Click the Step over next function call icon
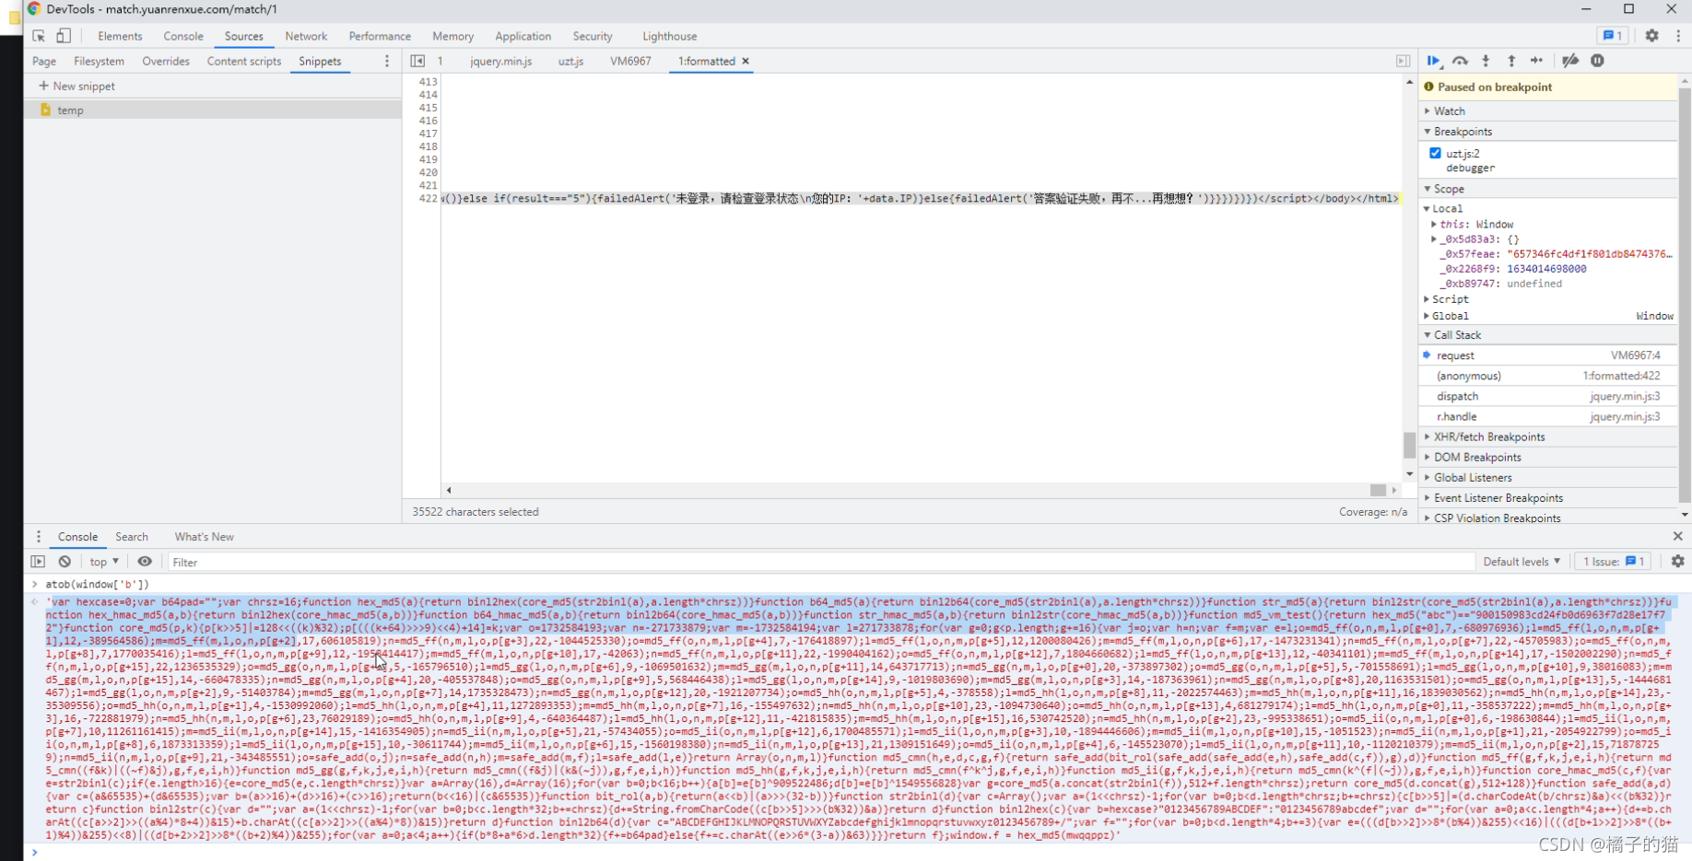The image size is (1692, 861). (x=1460, y=61)
